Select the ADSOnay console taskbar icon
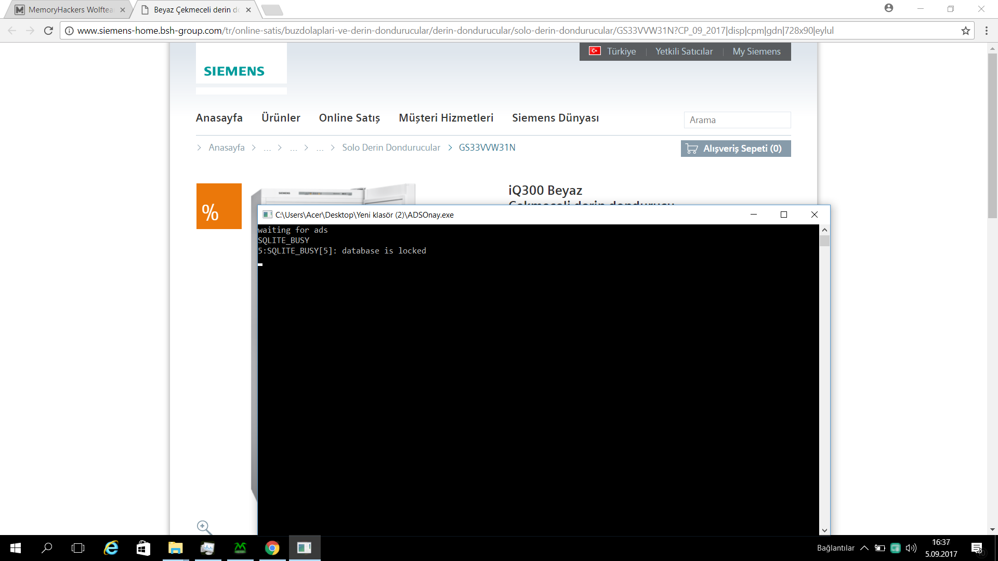The image size is (998, 561). click(x=305, y=548)
